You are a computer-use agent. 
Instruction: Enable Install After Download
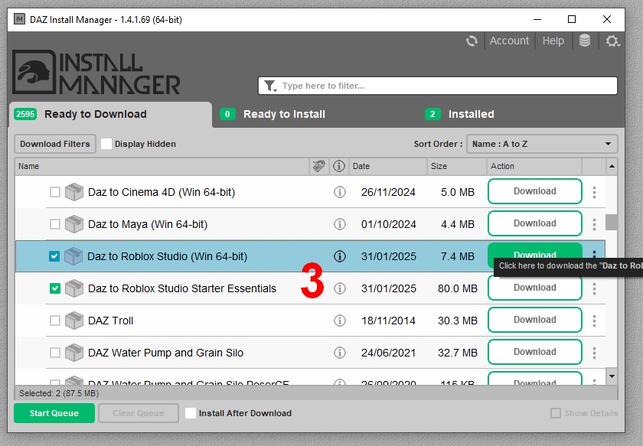(x=191, y=413)
